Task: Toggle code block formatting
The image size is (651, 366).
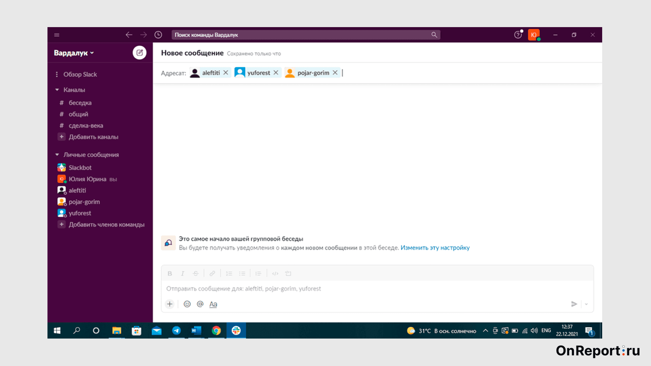Action: tap(288, 273)
